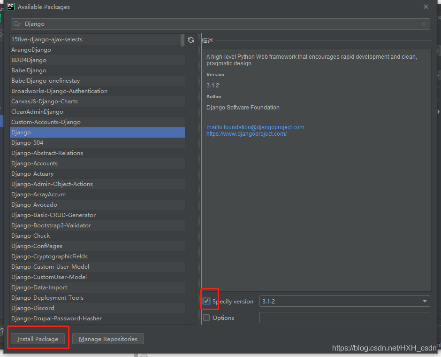Close the Available Packages dialog
The width and height of the screenshot is (441, 357).
[426, 7]
